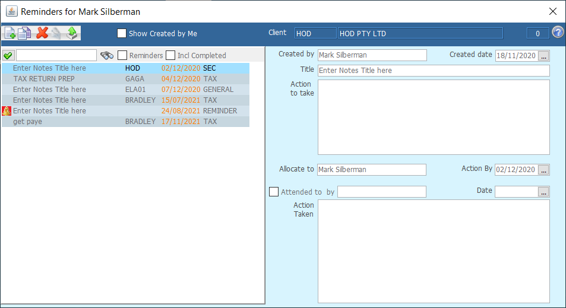Click the green checkmark filter icon
This screenshot has width=566, height=308.
coord(8,55)
